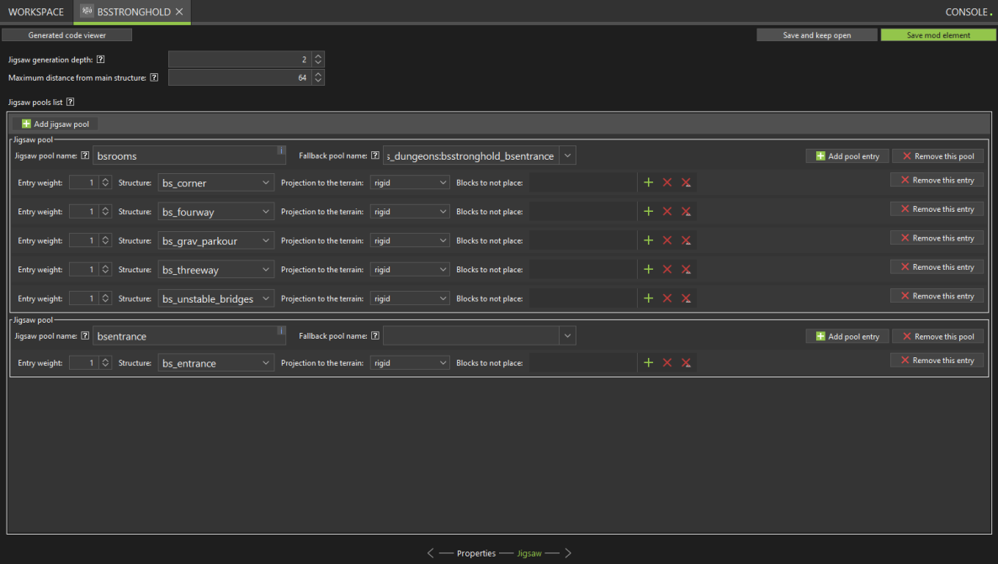
Task: Click Maximum distance stepper arrows
Action: click(318, 77)
